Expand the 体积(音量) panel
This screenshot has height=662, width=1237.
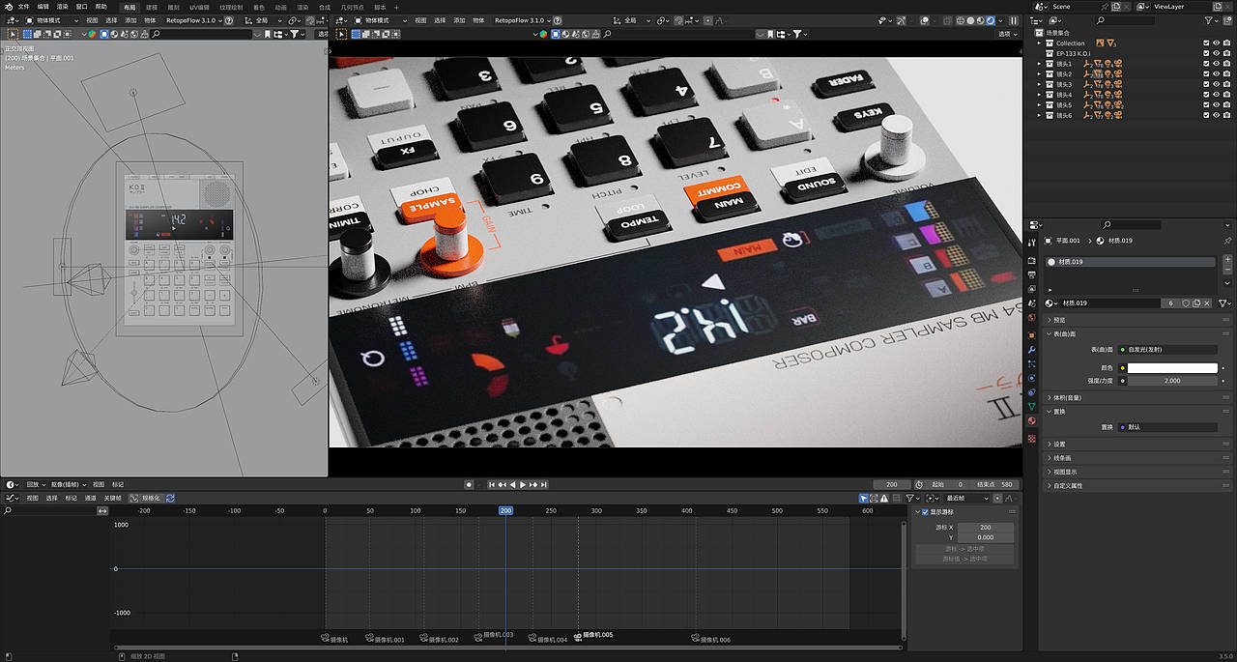(x=1137, y=397)
